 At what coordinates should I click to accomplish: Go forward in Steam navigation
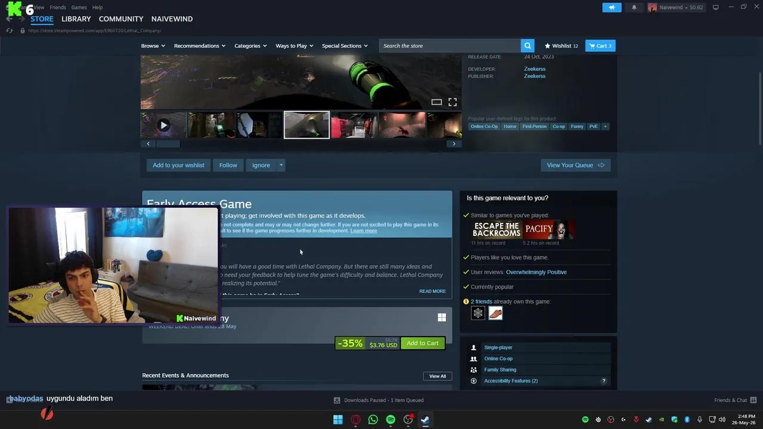point(22,19)
